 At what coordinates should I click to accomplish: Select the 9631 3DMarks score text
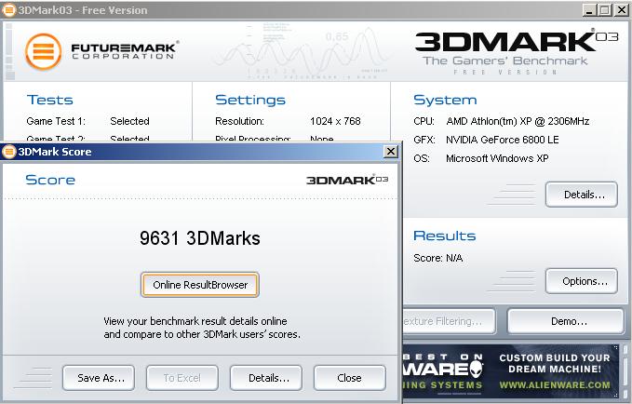200,238
